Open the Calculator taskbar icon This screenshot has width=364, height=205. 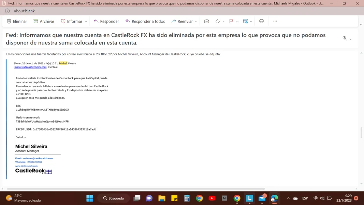[x=187, y=198]
